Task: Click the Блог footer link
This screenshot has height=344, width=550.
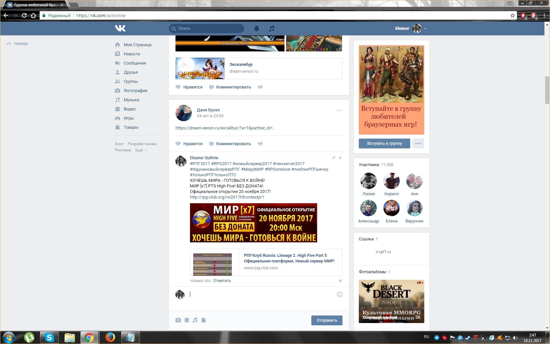Action: tap(119, 144)
